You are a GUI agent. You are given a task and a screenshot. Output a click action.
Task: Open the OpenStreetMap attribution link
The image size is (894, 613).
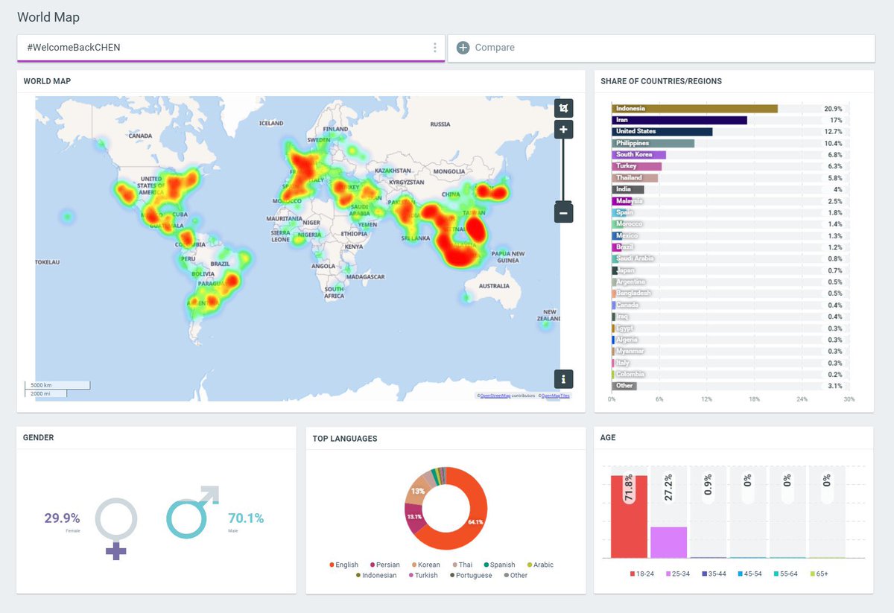coord(495,396)
